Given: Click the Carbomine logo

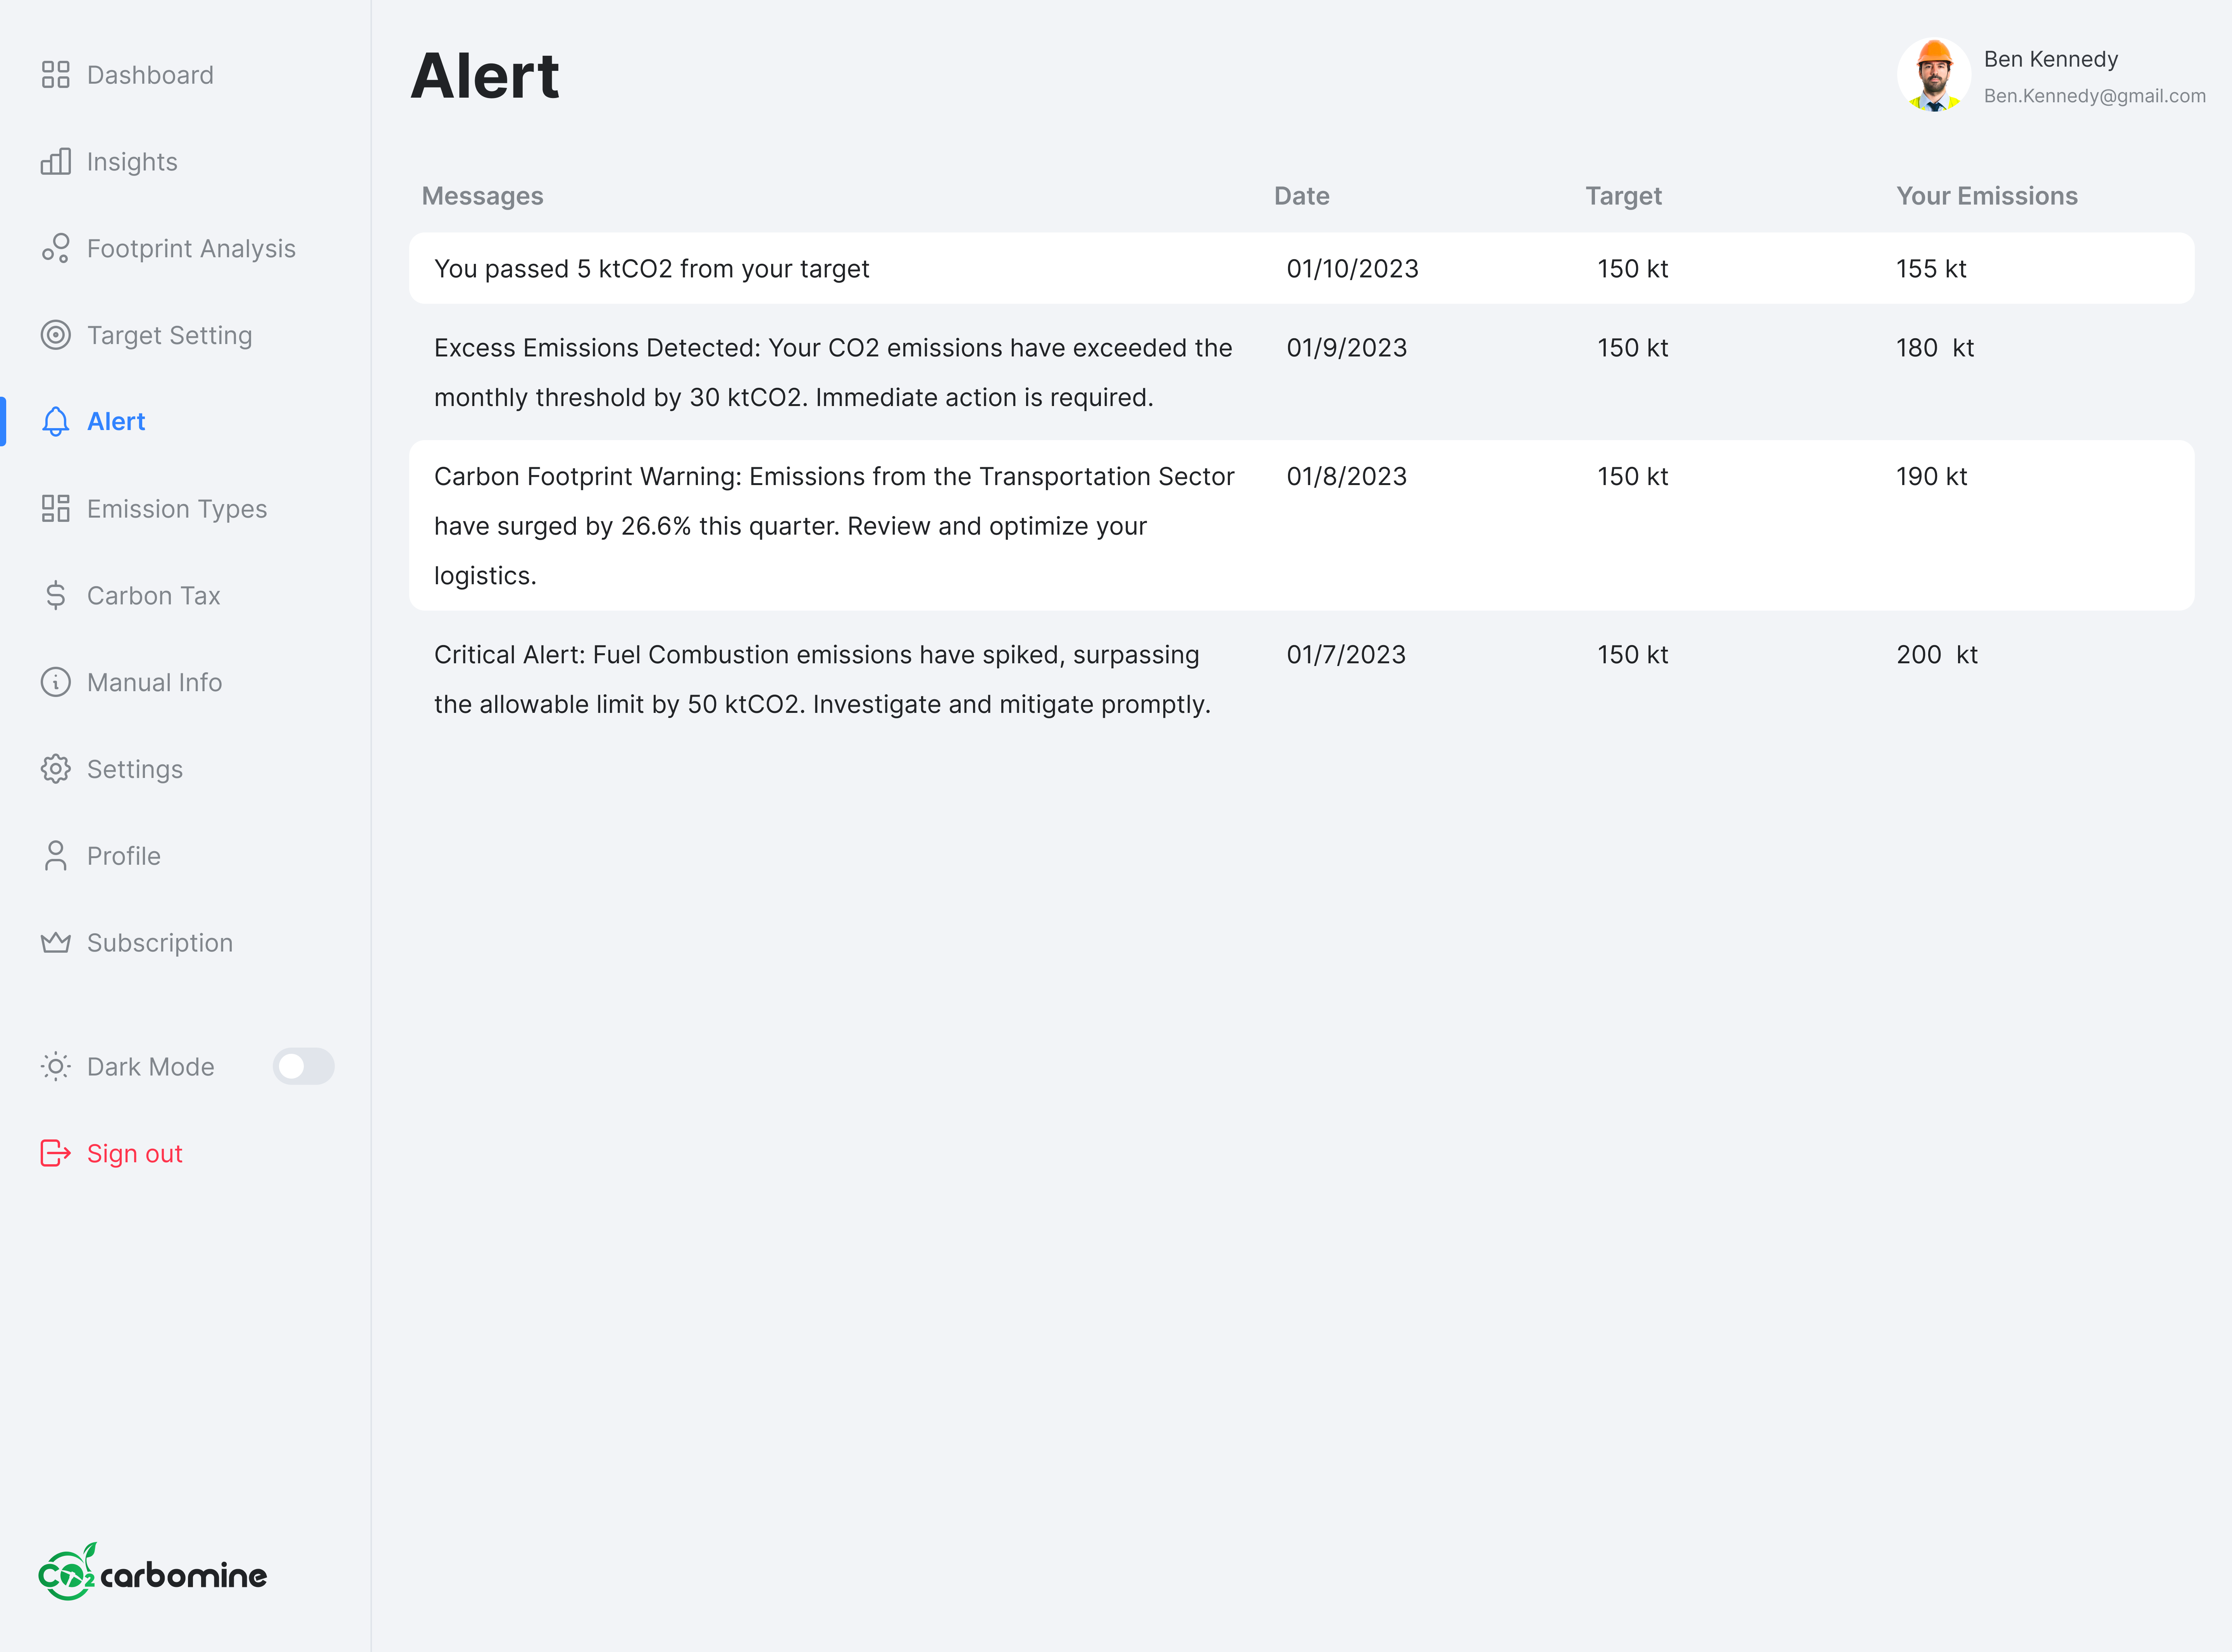Looking at the screenshot, I should pyautogui.click(x=152, y=1573).
